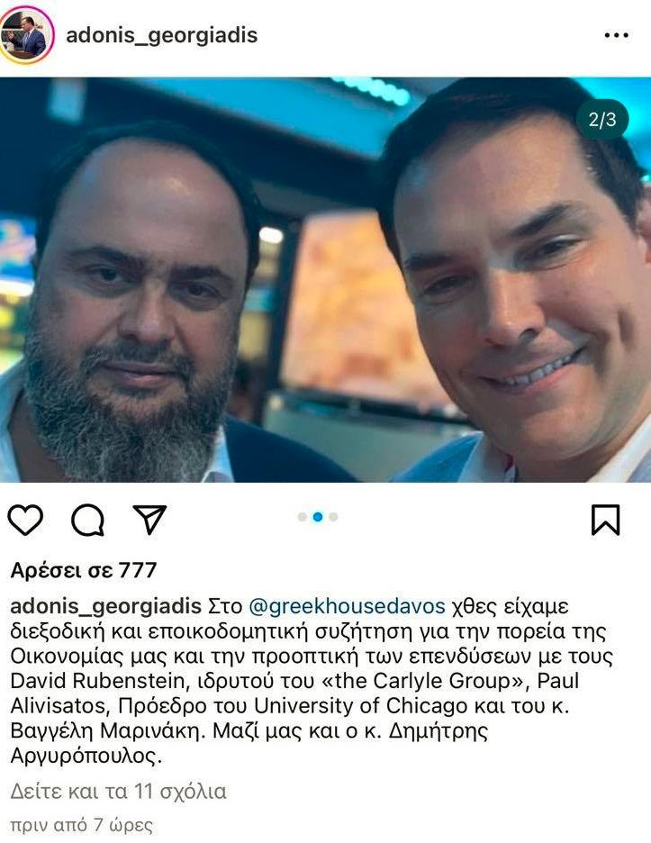This screenshot has height=843, width=651.
Task: Select the first carousel dot indicator
Action: tap(303, 517)
